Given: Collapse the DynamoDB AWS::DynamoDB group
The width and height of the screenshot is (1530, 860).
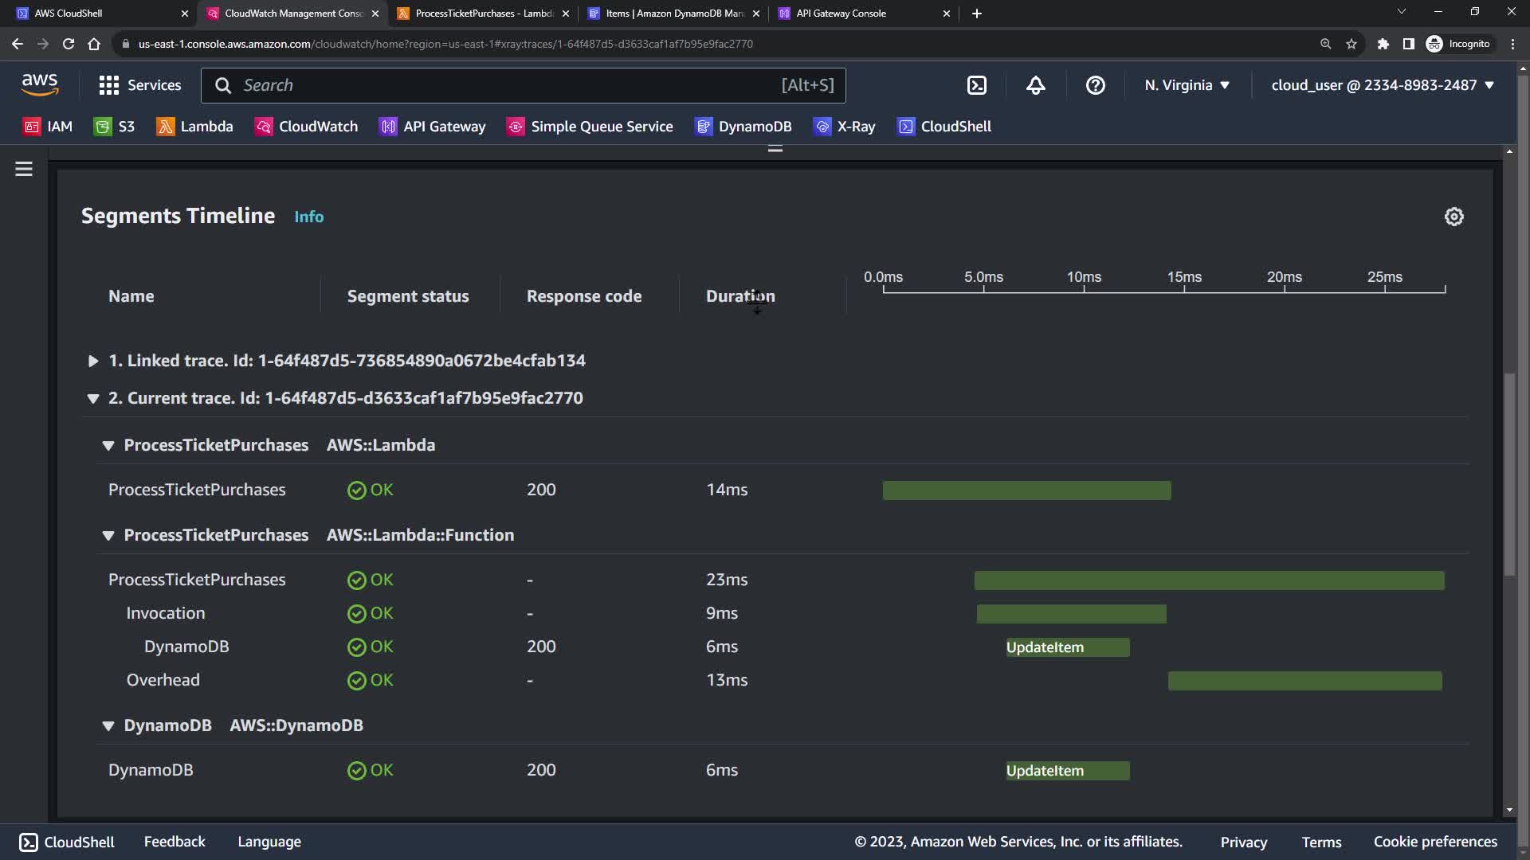Looking at the screenshot, I should pos(108,725).
